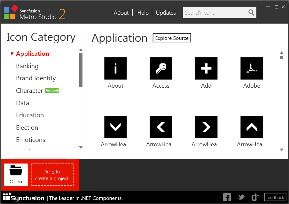Open the Help menu
Viewport: 289px width, 204px height.
(x=143, y=13)
